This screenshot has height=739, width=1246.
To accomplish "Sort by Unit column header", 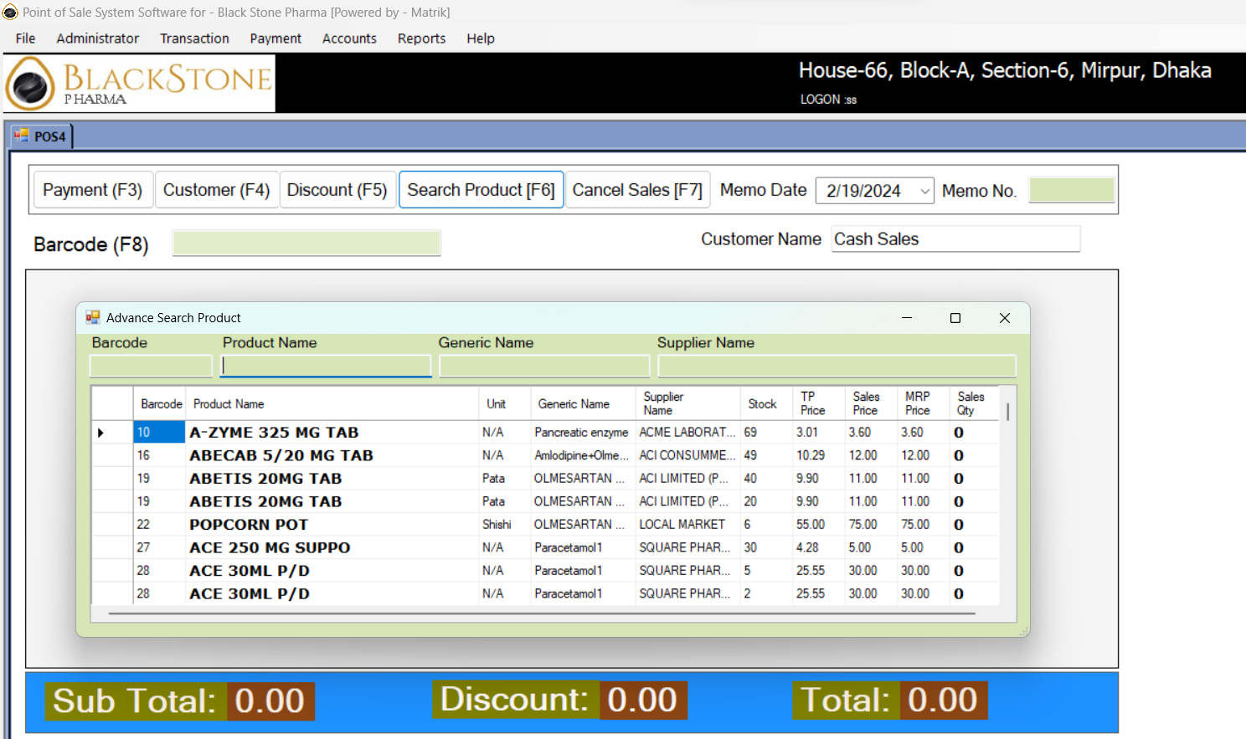I will [x=504, y=403].
